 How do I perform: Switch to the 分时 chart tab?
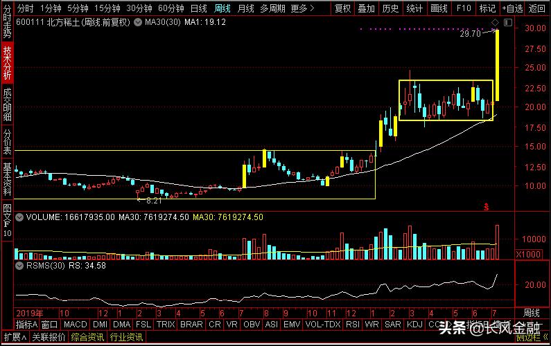pyautogui.click(x=26, y=8)
